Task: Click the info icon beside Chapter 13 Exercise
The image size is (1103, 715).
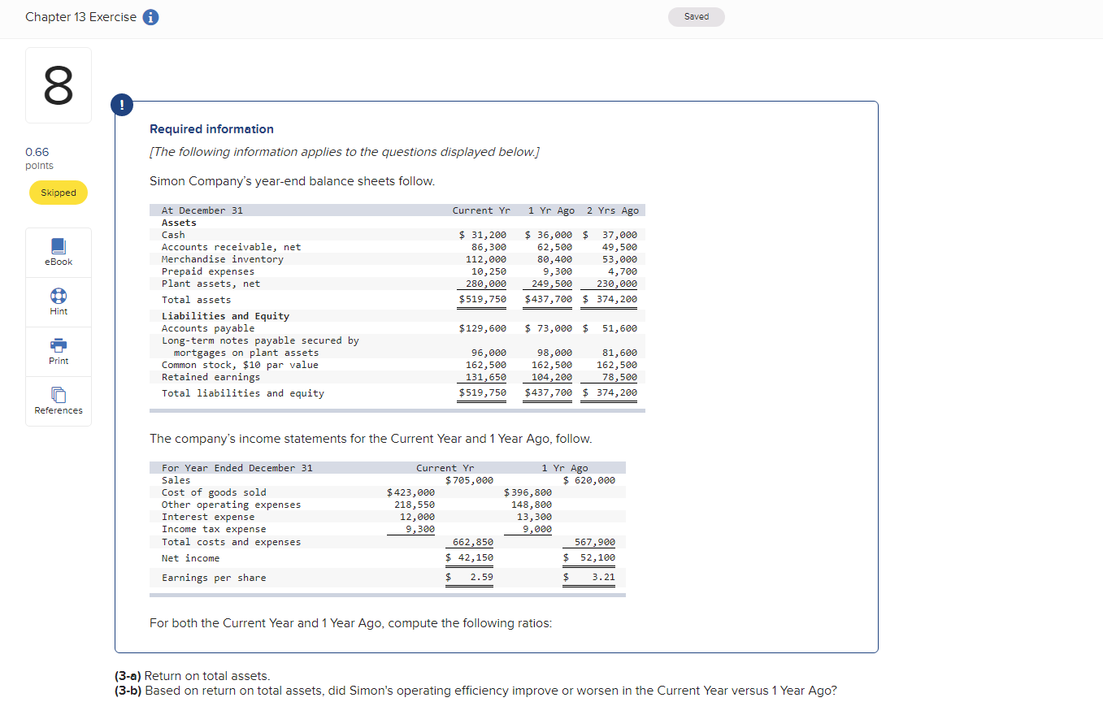Action: (150, 18)
